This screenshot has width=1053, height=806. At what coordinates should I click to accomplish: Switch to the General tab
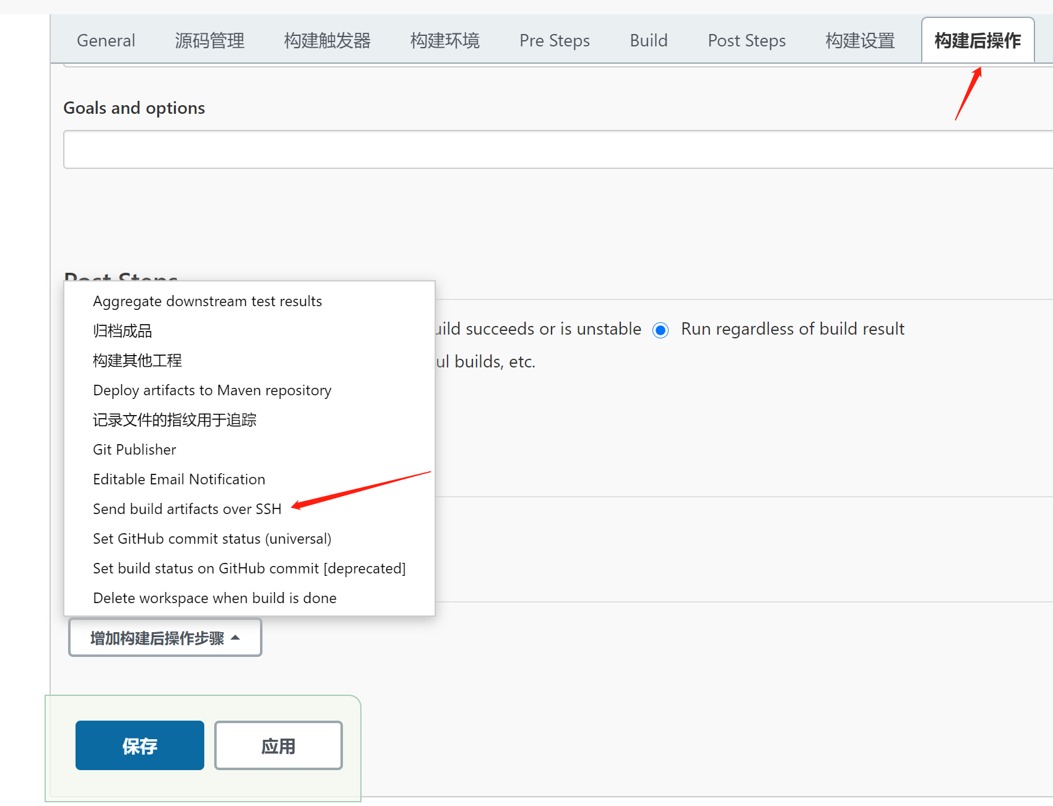(x=106, y=41)
